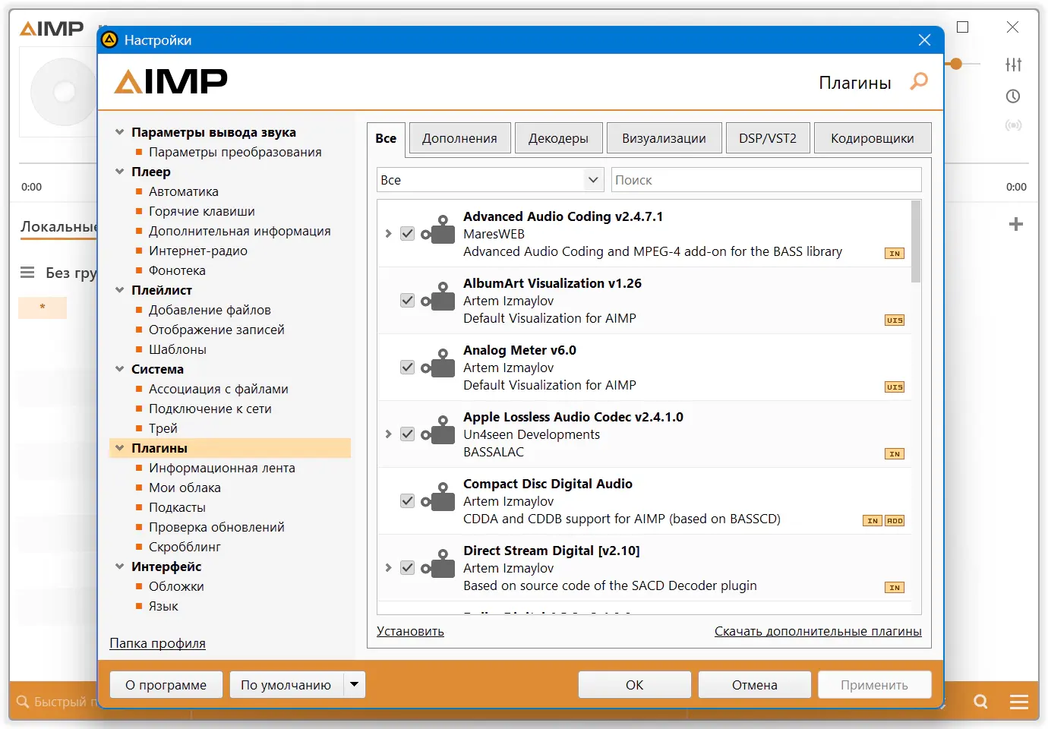
Task: Click ADD badge on Compact Disc Digital Audio row
Action: click(x=895, y=521)
